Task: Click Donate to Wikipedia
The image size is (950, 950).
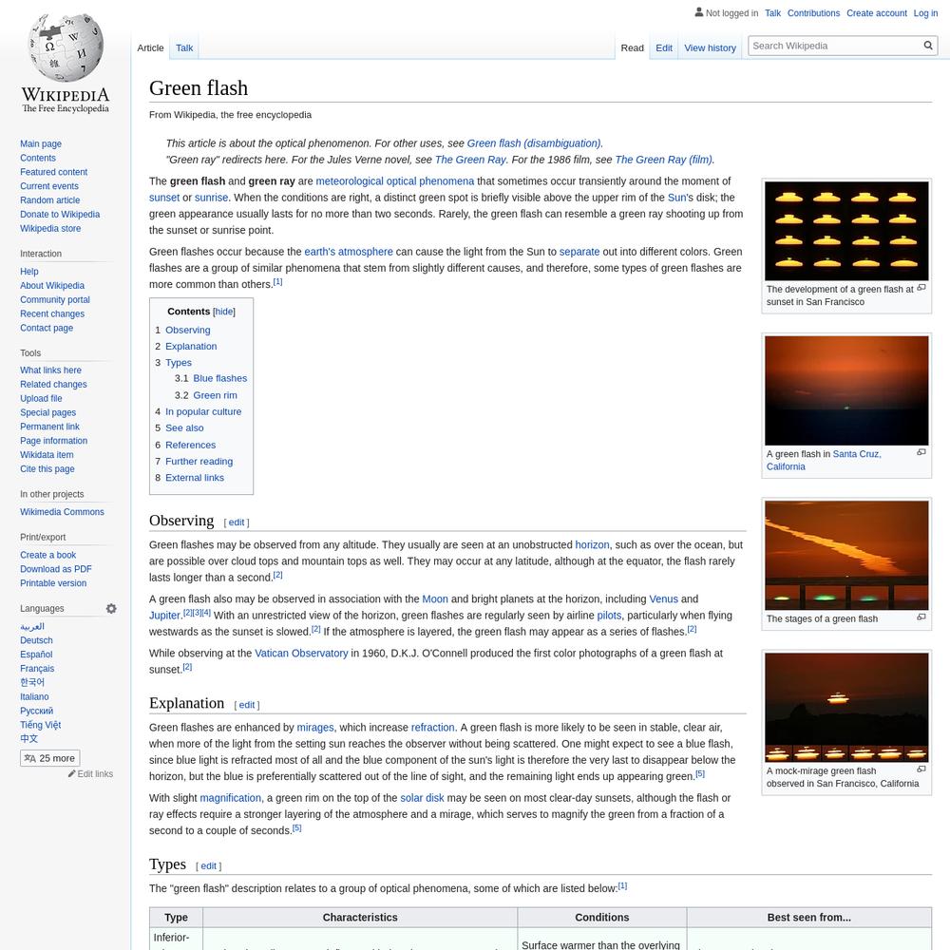Action: (60, 214)
